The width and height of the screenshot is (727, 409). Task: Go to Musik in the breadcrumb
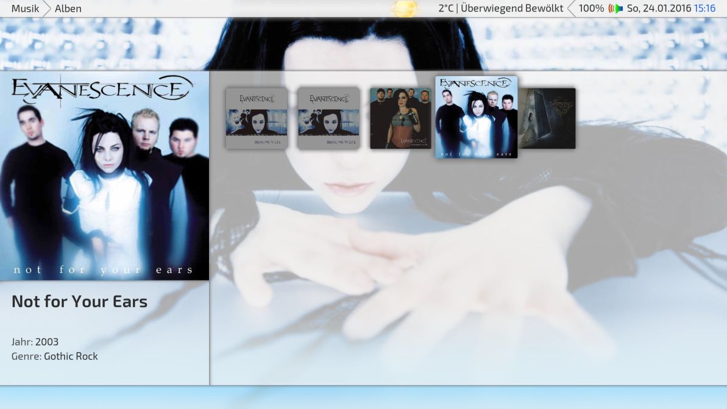tap(25, 9)
